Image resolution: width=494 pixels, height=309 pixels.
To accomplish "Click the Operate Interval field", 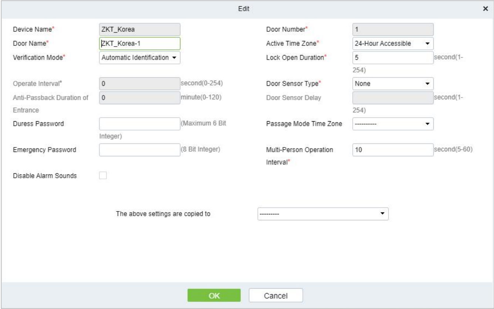I will tap(140, 84).
